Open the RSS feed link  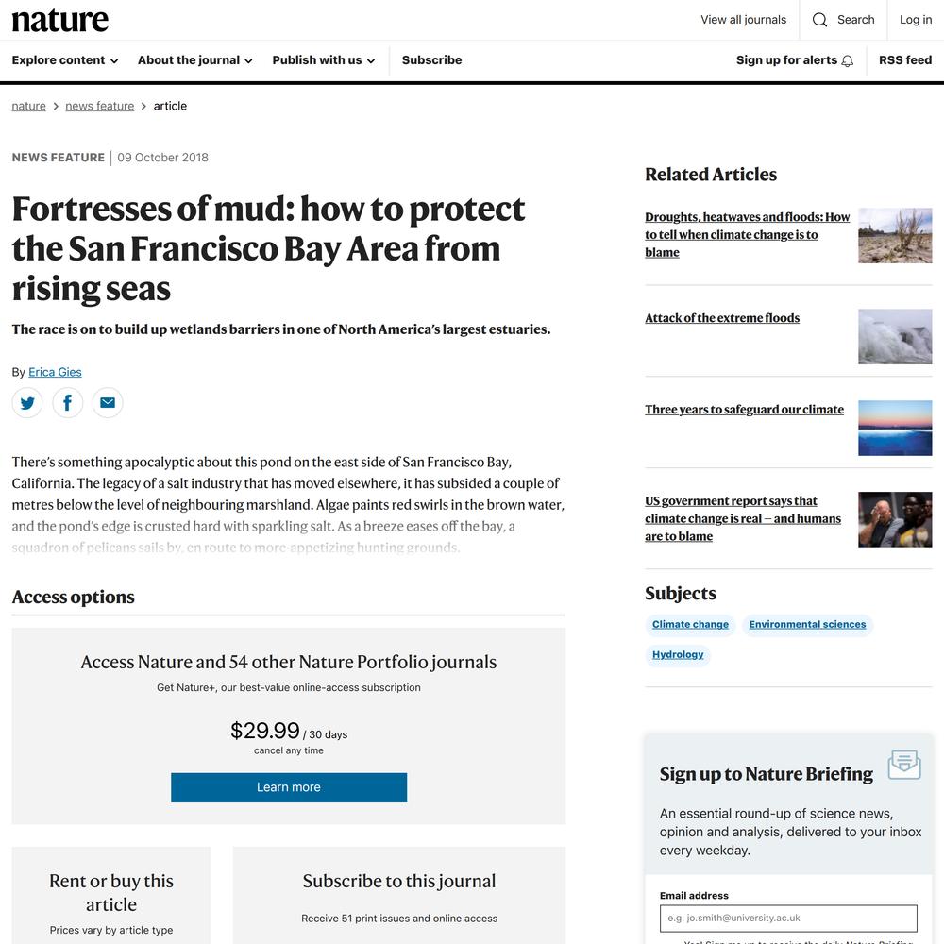(905, 60)
